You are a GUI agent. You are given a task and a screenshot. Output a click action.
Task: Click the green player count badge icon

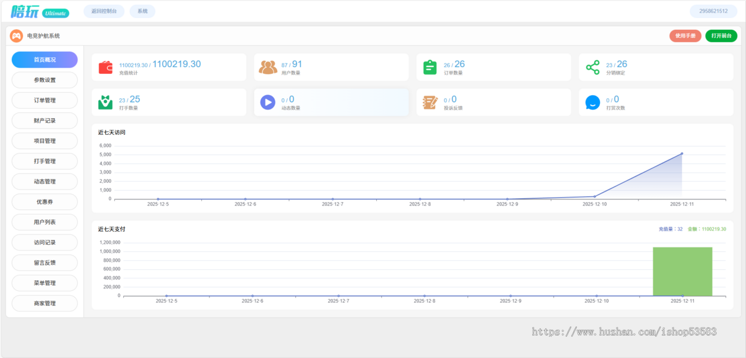click(x=106, y=102)
